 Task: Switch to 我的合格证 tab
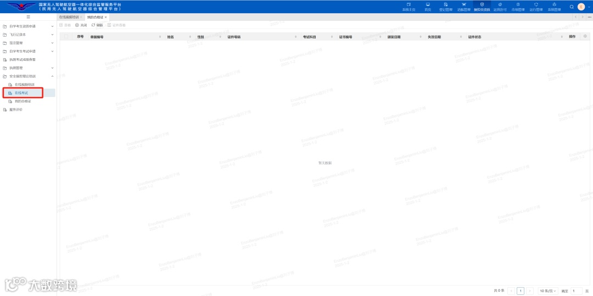[x=96, y=18]
